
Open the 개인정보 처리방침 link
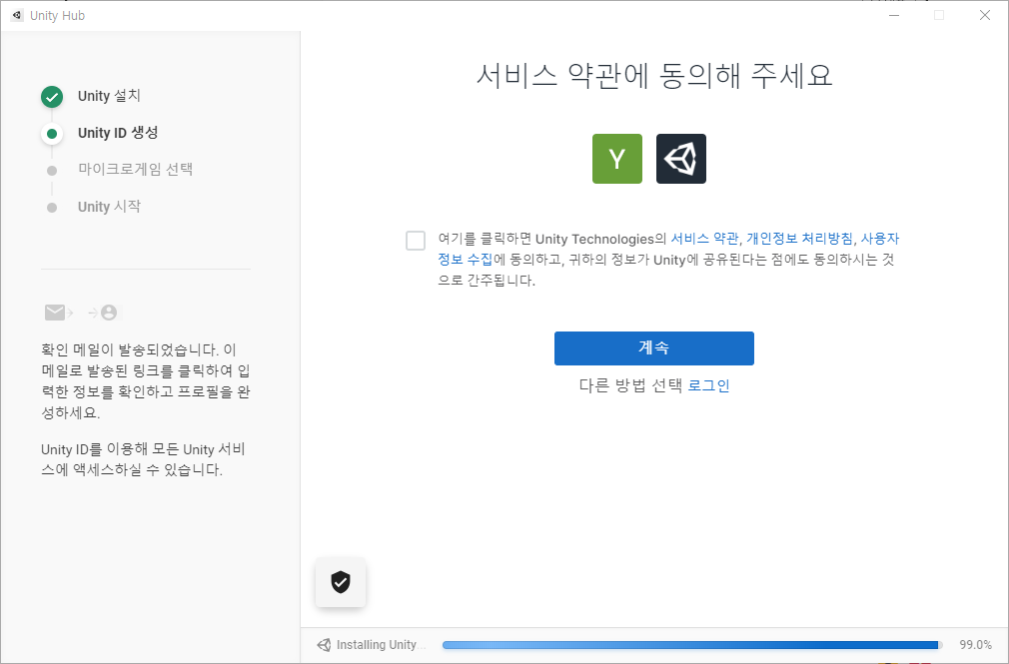[x=799, y=239]
